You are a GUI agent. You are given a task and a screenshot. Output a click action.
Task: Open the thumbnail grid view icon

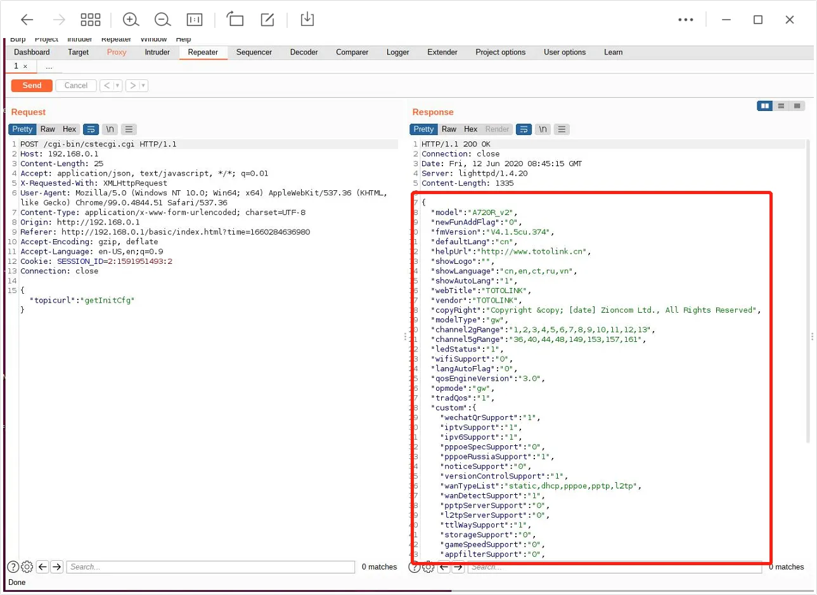[91, 20]
